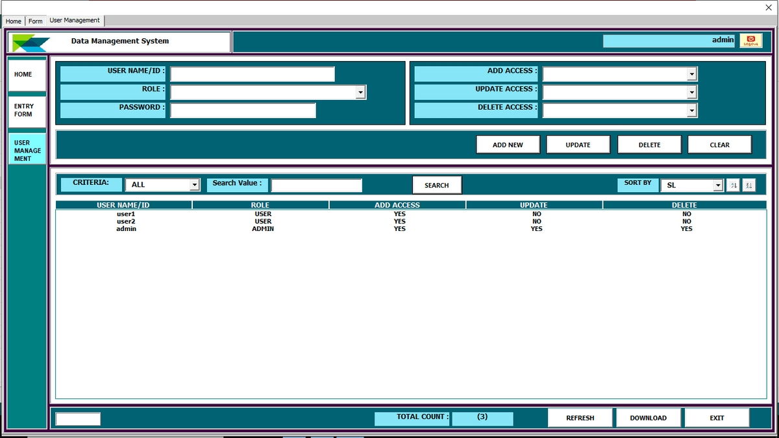Image resolution: width=779 pixels, height=438 pixels.
Task: Switch to the Form tab
Action: click(36, 21)
